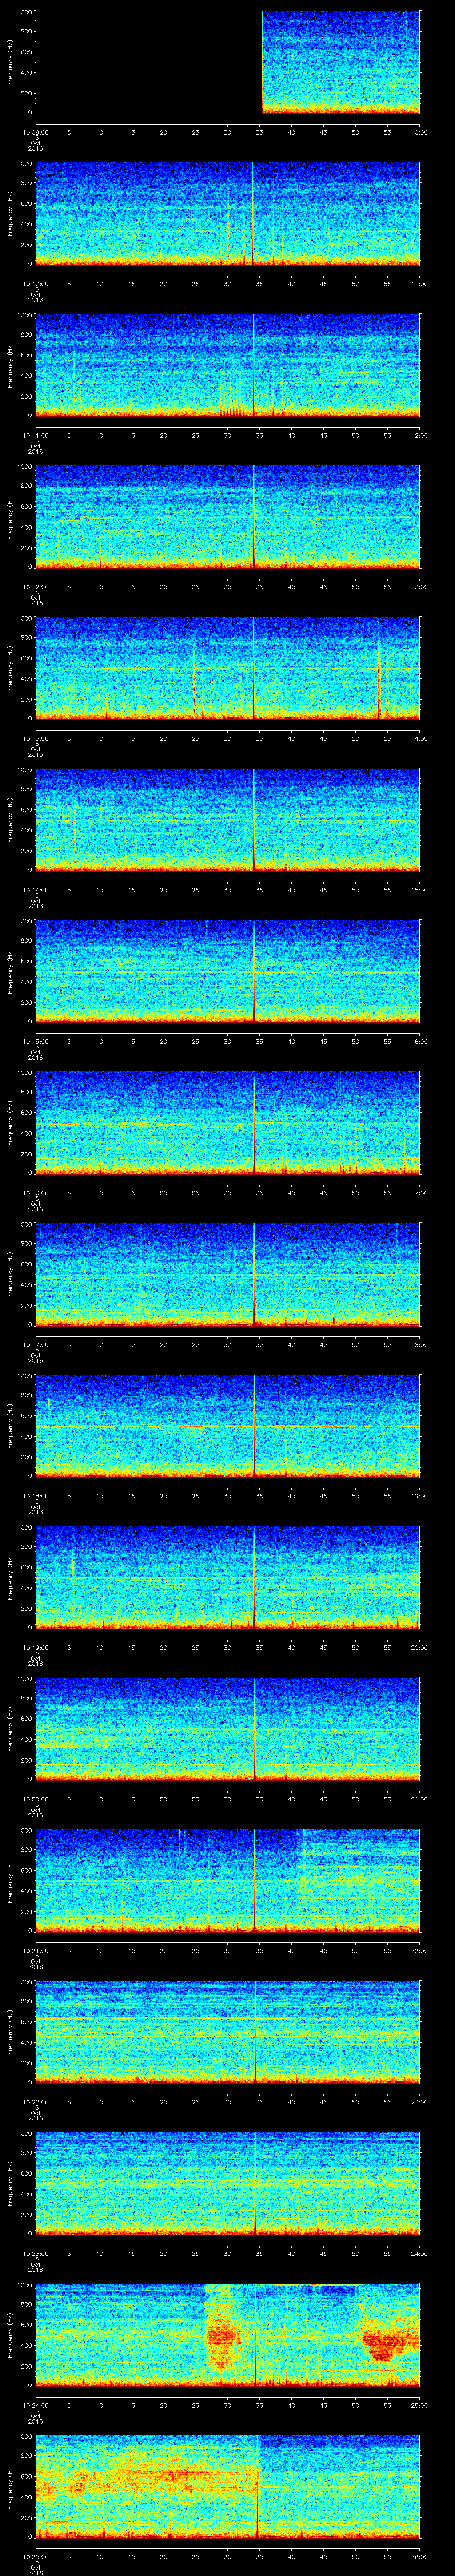This screenshot has height=2576, width=455.
Task: Click the 10:19:00 start time label
Action: point(36,1647)
